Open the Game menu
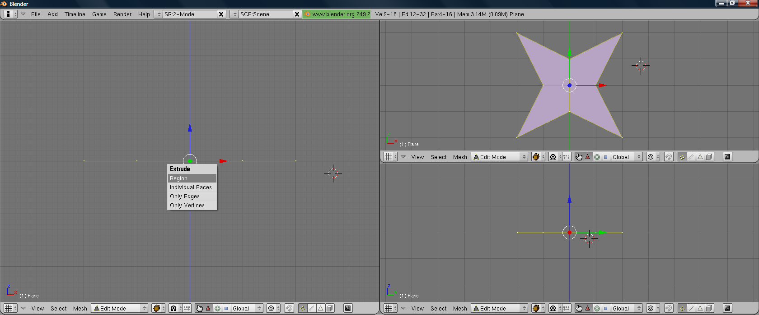759x315 pixels. pyautogui.click(x=99, y=14)
